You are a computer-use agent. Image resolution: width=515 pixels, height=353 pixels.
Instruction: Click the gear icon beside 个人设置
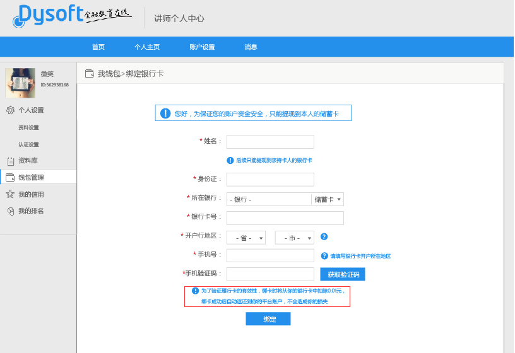coord(10,110)
